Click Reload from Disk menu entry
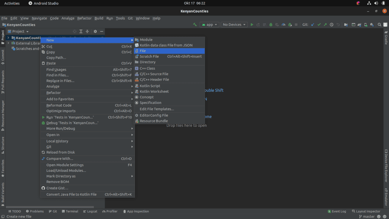 tap(60, 152)
